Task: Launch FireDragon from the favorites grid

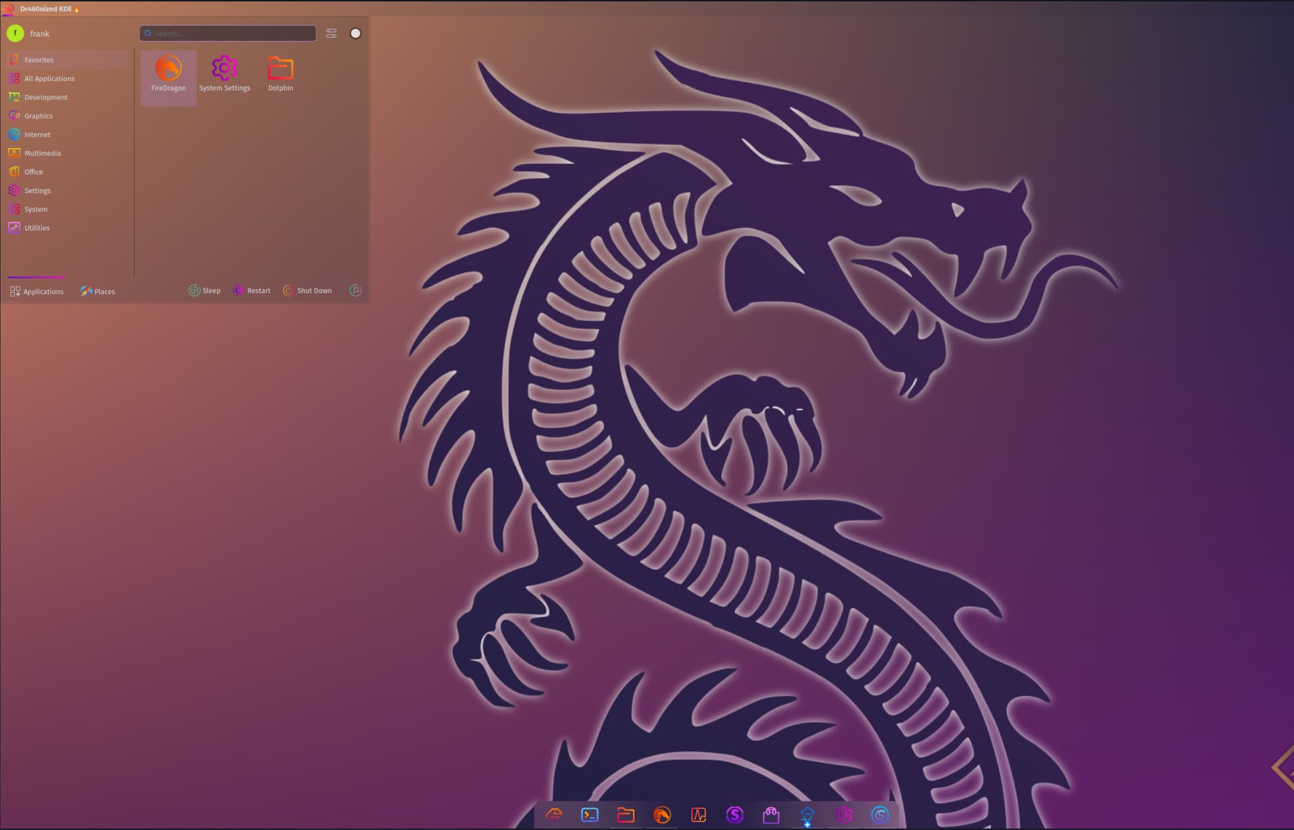Action: [168, 77]
